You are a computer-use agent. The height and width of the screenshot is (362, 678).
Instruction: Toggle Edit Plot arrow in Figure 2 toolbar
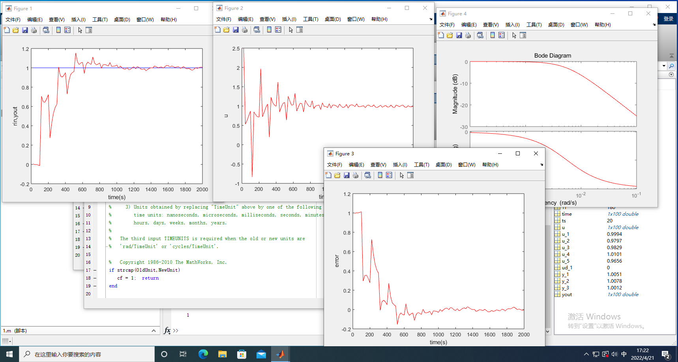point(290,30)
